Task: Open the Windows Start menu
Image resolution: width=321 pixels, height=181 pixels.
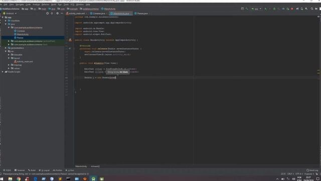Action: pyautogui.click(x=2, y=179)
